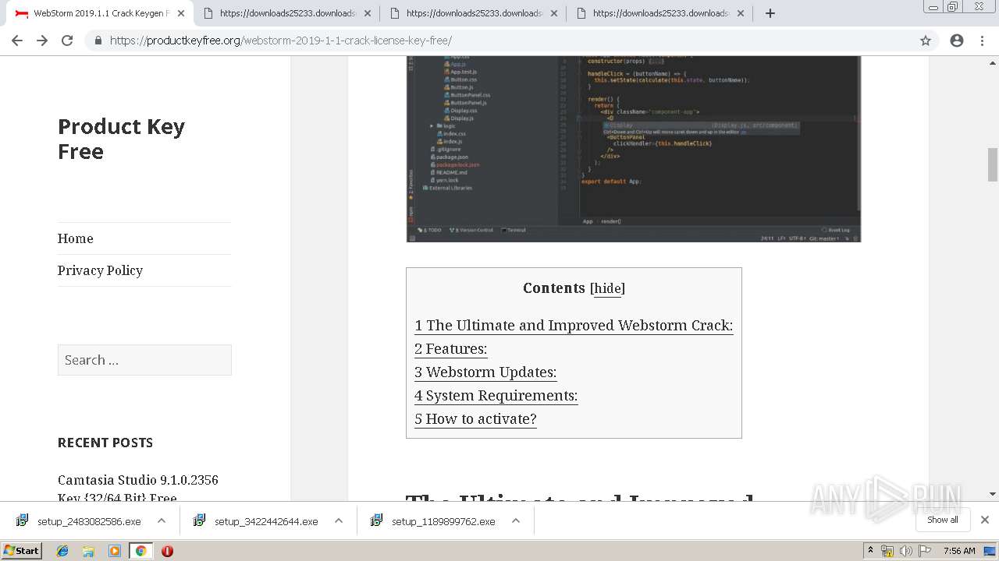Open a new browser tab
The width and height of the screenshot is (999, 561).
click(770, 13)
